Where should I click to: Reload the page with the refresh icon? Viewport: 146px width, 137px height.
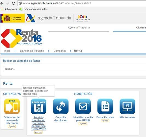13,3
